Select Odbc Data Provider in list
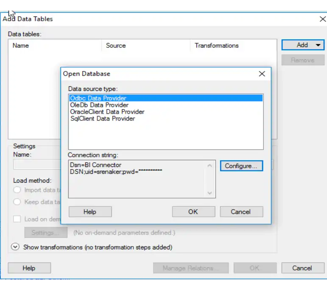Image resolution: width=327 pixels, height=290 pixels. [x=98, y=98]
